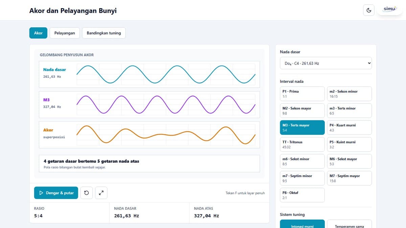The image size is (406, 228).
Task: Reset the simulation with the circular arrow icon
Action: point(86,193)
